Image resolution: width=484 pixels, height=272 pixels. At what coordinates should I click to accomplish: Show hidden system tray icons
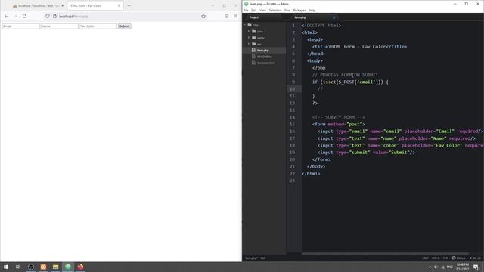pyautogui.click(x=430, y=267)
